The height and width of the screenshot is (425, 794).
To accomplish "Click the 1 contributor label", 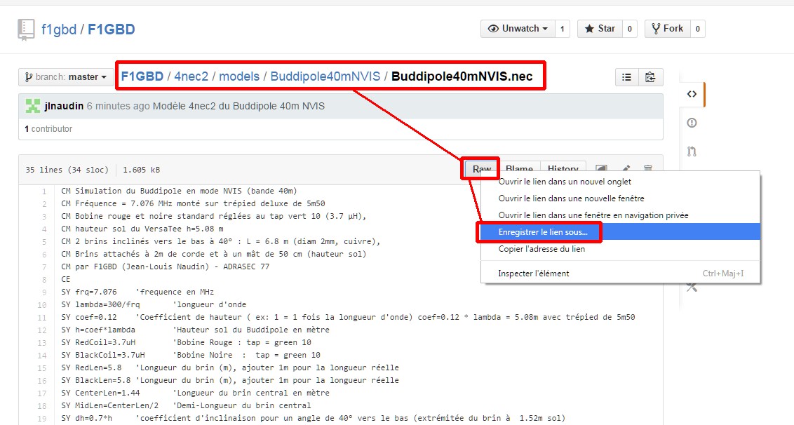I will click(48, 129).
